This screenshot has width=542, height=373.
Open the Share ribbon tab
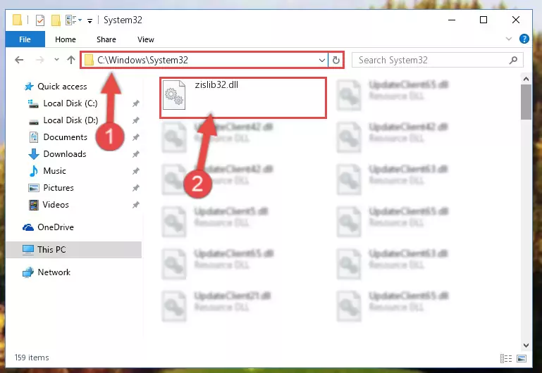click(x=106, y=39)
